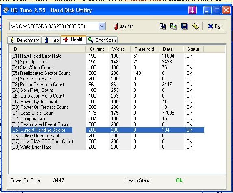Click the data value 11084
The height and width of the screenshot is (193, 233).
coord(168,56)
